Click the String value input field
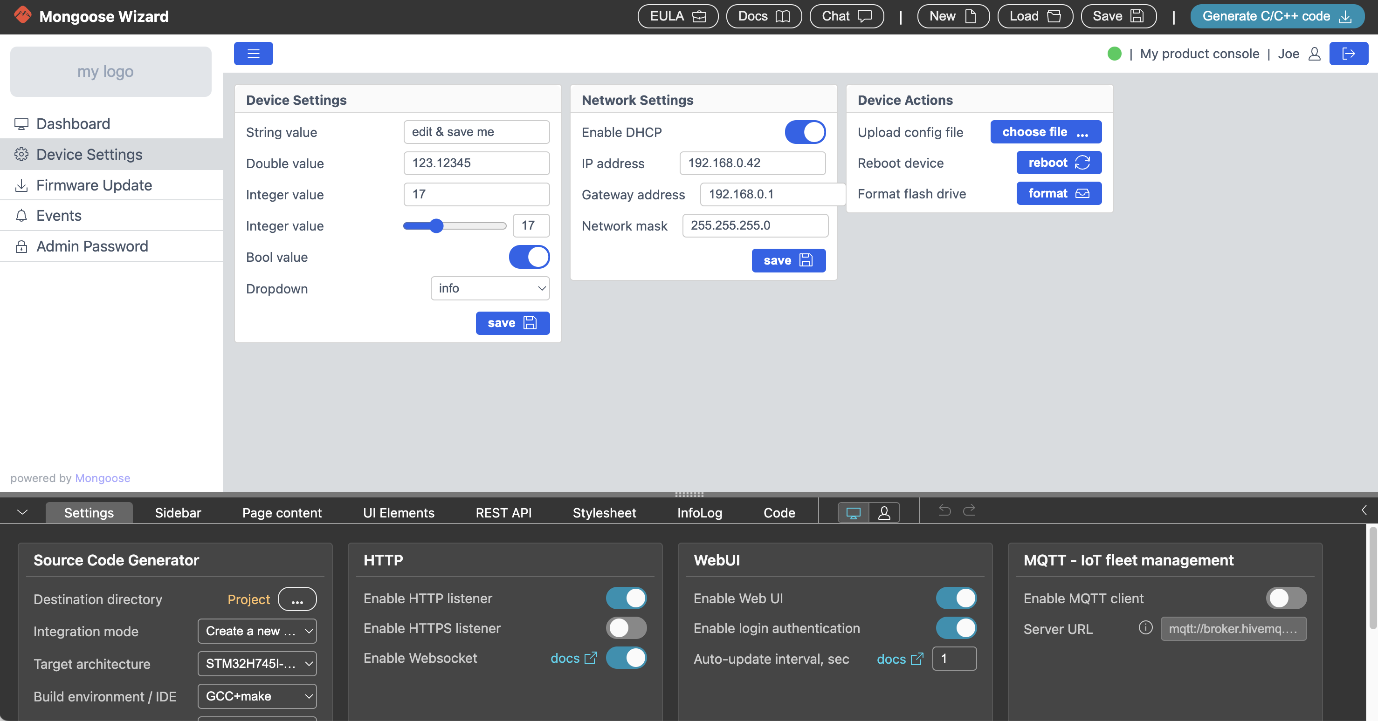The height and width of the screenshot is (721, 1378). [x=476, y=132]
